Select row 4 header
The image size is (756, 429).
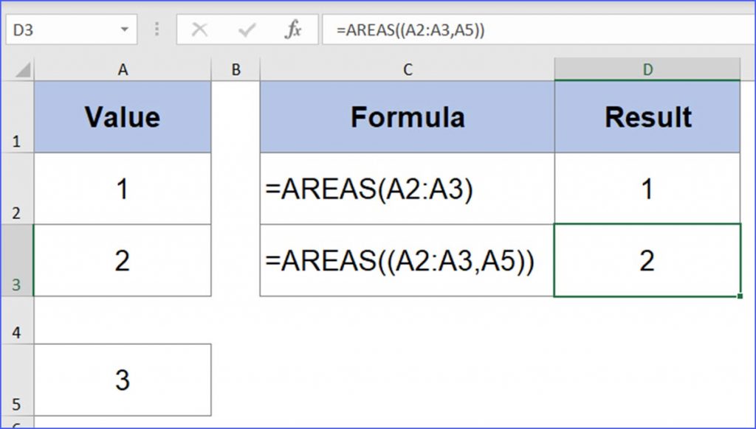18,320
